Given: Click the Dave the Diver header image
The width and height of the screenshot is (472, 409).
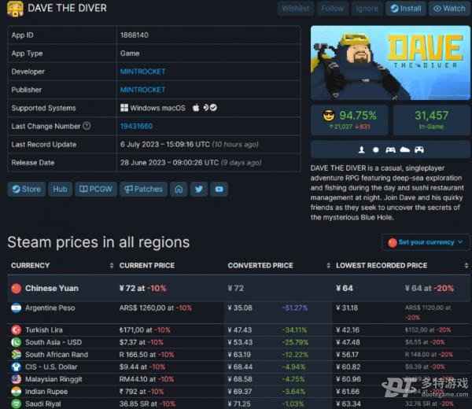Looking at the screenshot, I should coord(390,63).
